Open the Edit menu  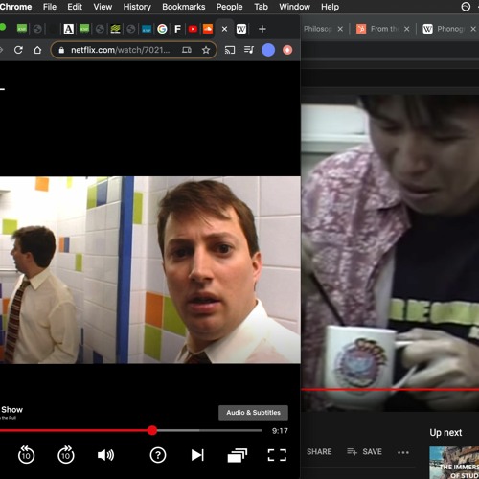click(x=75, y=7)
